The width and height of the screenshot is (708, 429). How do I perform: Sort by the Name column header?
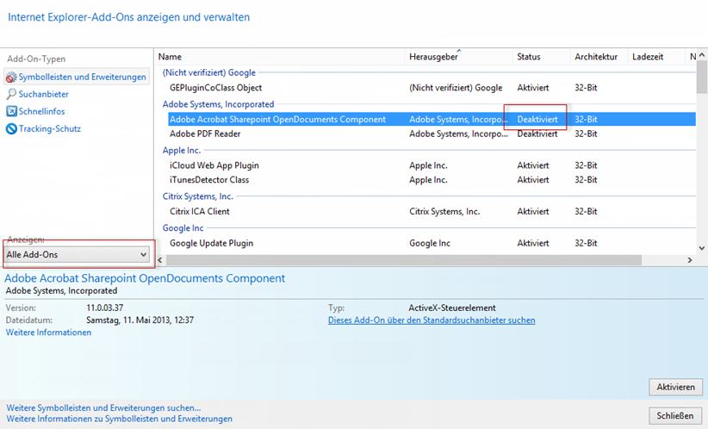[280, 57]
